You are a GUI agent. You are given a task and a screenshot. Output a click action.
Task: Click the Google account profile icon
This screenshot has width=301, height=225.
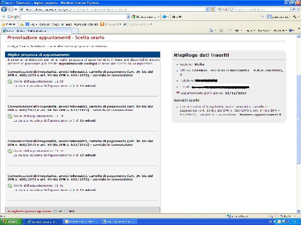coord(269,17)
